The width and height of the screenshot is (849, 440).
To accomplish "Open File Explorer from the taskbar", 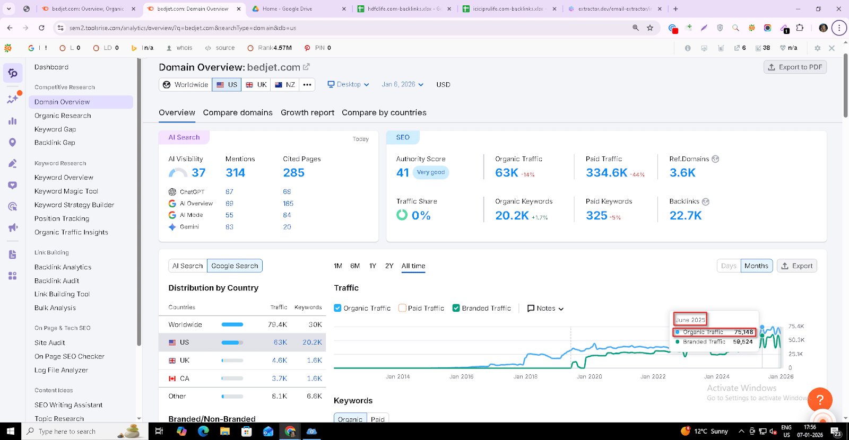I will click(225, 431).
